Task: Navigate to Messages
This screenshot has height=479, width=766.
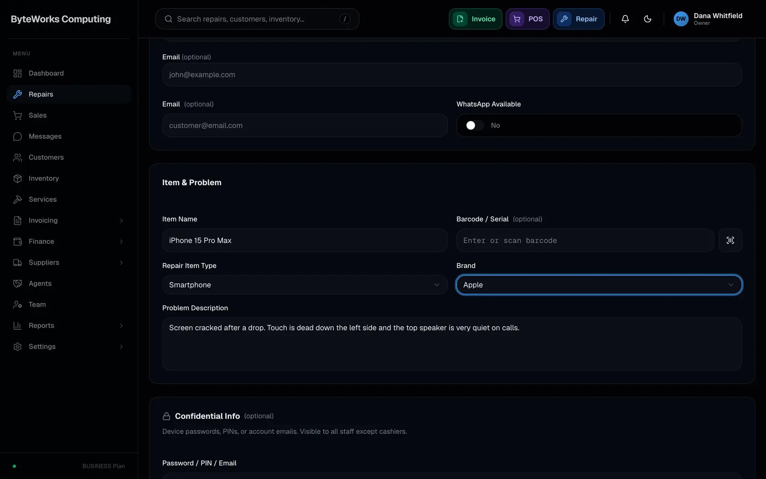Action: point(69,136)
